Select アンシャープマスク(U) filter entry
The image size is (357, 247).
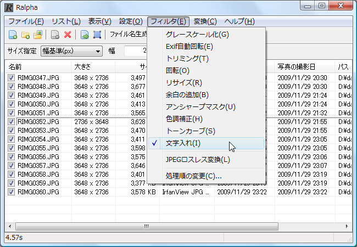coord(206,107)
